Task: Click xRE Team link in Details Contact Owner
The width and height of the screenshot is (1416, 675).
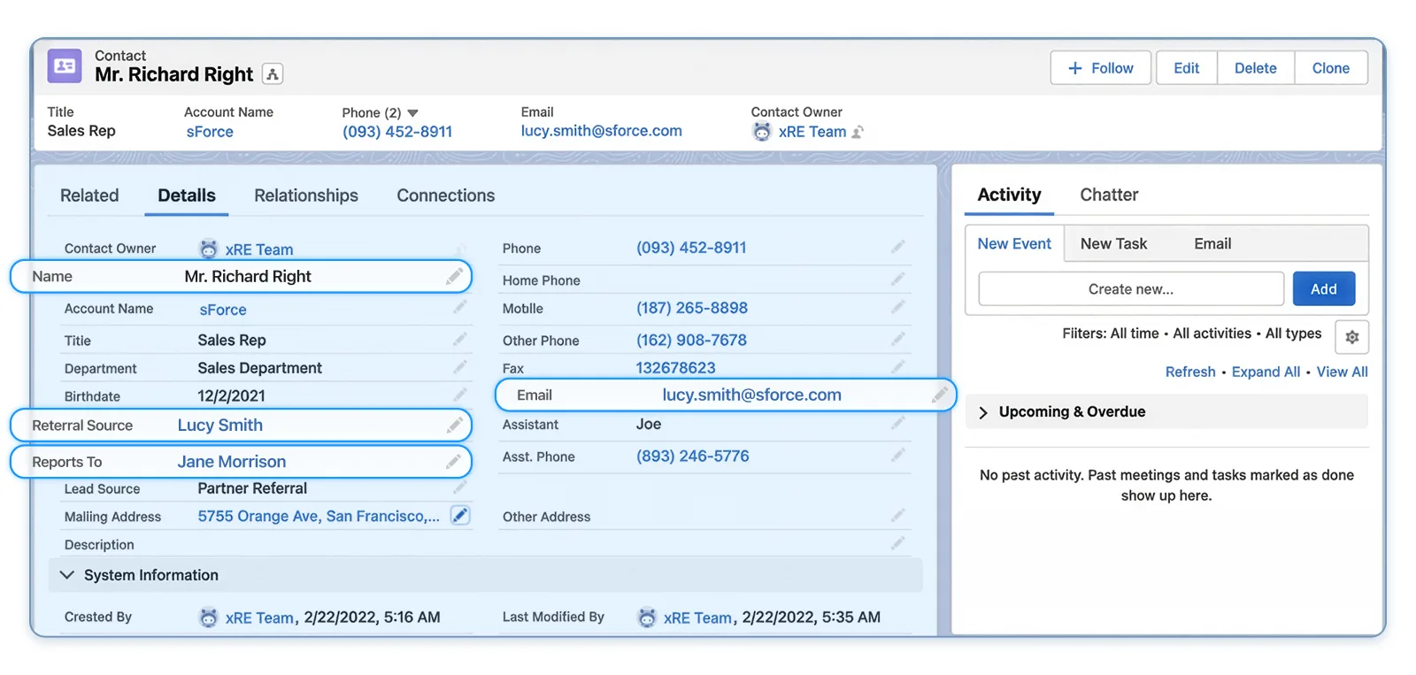Action: pos(259,249)
